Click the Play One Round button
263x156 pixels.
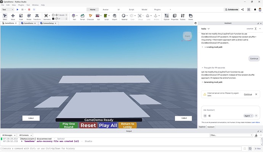coord(69,125)
